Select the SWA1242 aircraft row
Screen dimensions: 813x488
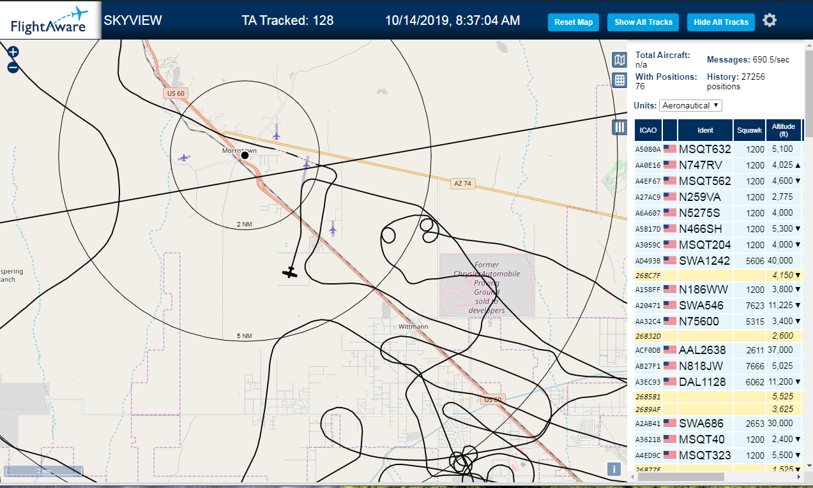click(x=718, y=261)
